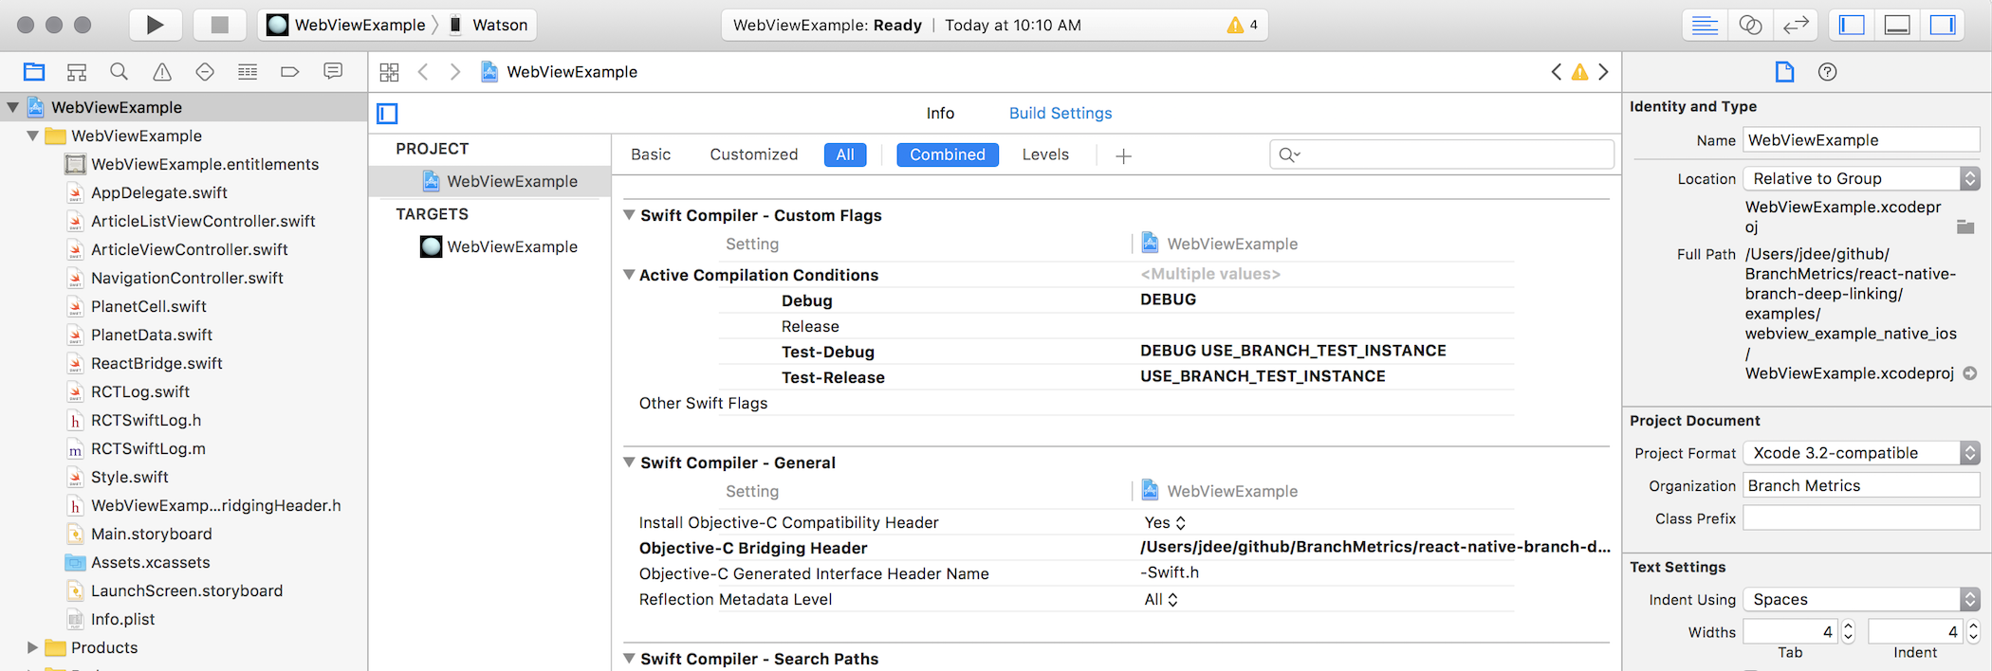
Task: Open Reflection Metadata Level popup
Action: 1161,599
